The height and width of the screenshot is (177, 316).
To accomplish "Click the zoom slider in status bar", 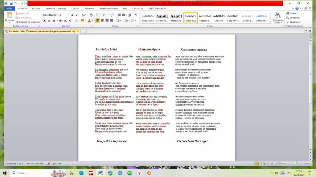I will pos(295,163).
